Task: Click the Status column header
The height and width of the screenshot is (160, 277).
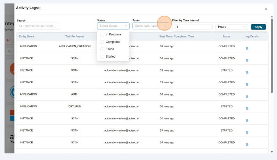Action: coord(227,36)
